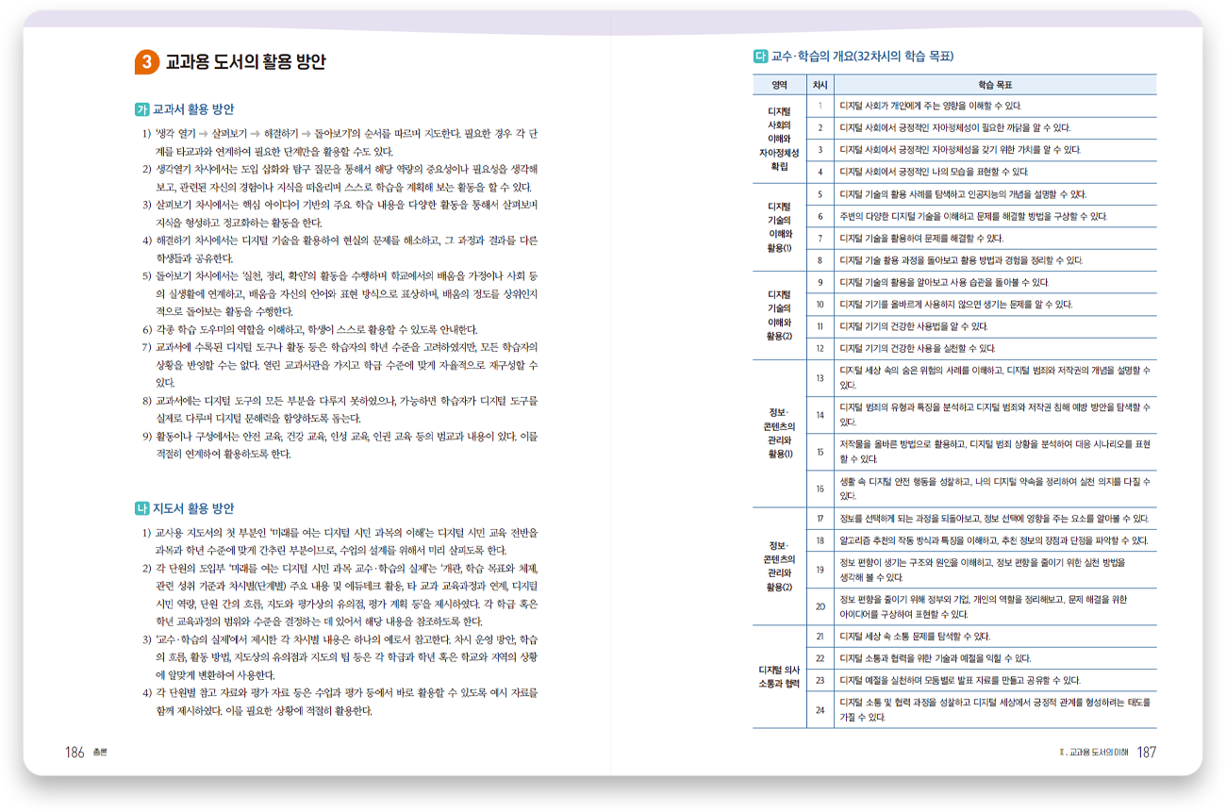Click the Ⅱ. 교과용 도서의 이해 footer label
1226x812 pixels.
click(x=1094, y=753)
